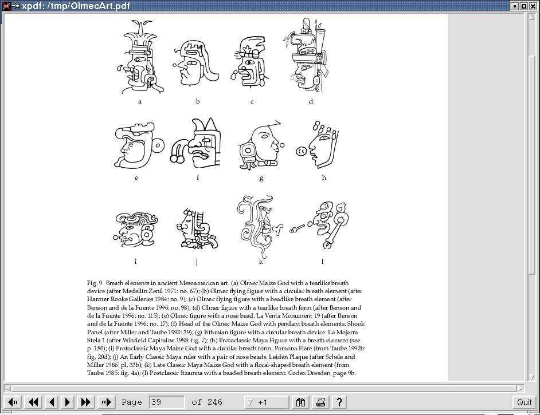Click the vertical scrollbar up arrow
The width and height of the screenshot is (540, 415).
(532, 17)
